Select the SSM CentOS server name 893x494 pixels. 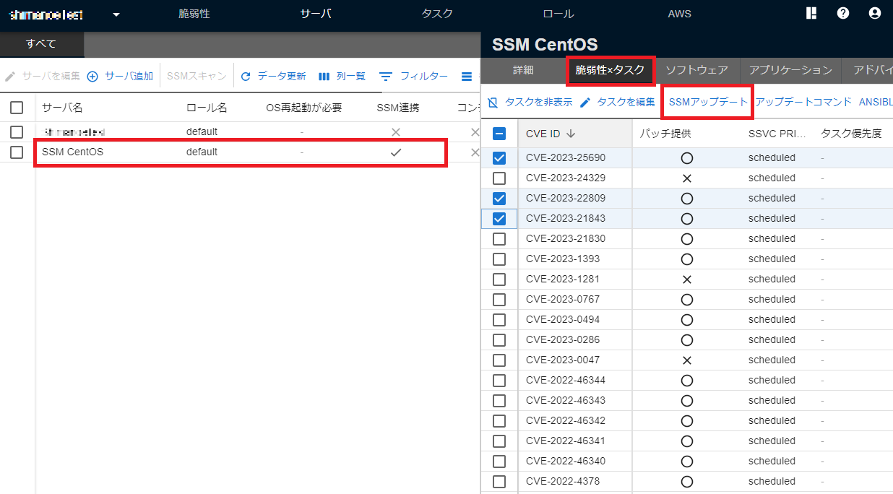pos(73,152)
